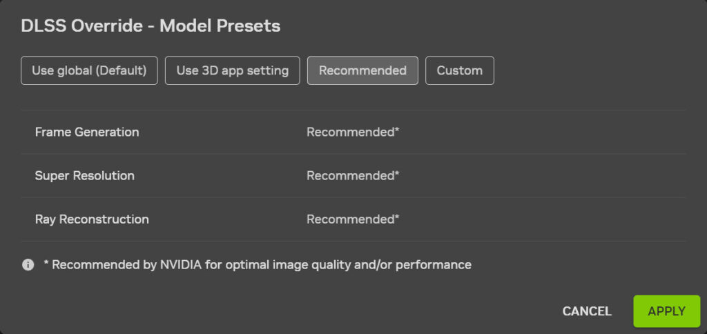Open Super Resolution's Recommended value
This screenshot has width=707, height=334.
pyautogui.click(x=353, y=176)
